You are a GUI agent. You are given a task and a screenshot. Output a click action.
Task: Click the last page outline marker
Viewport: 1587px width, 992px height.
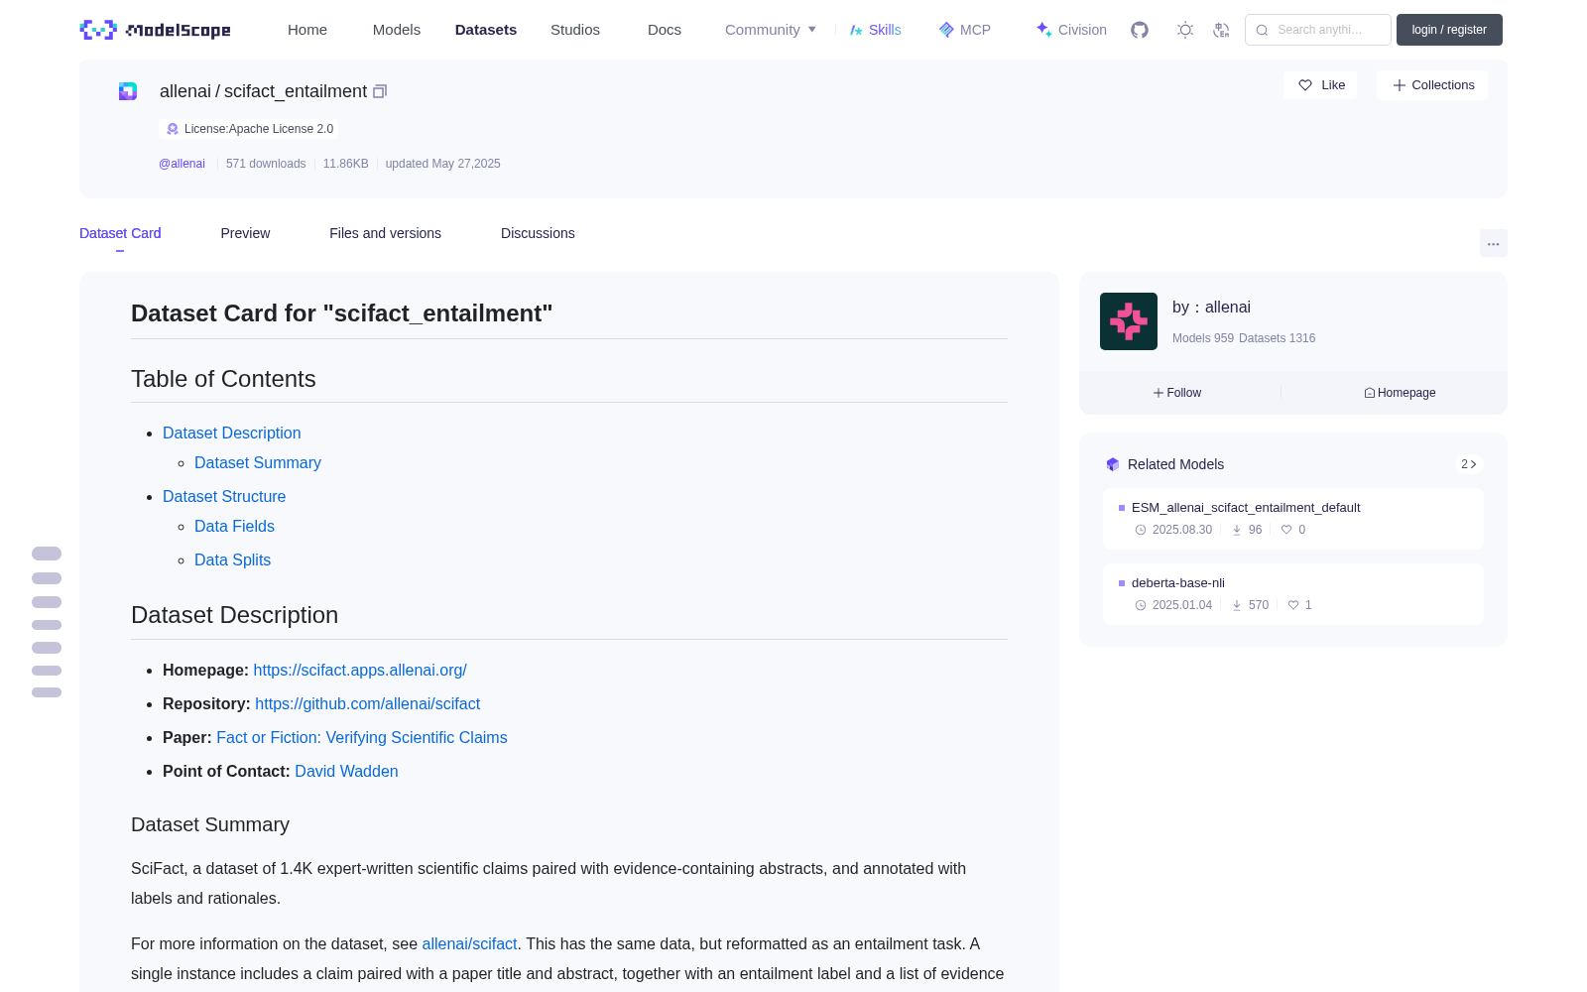[x=47, y=692]
